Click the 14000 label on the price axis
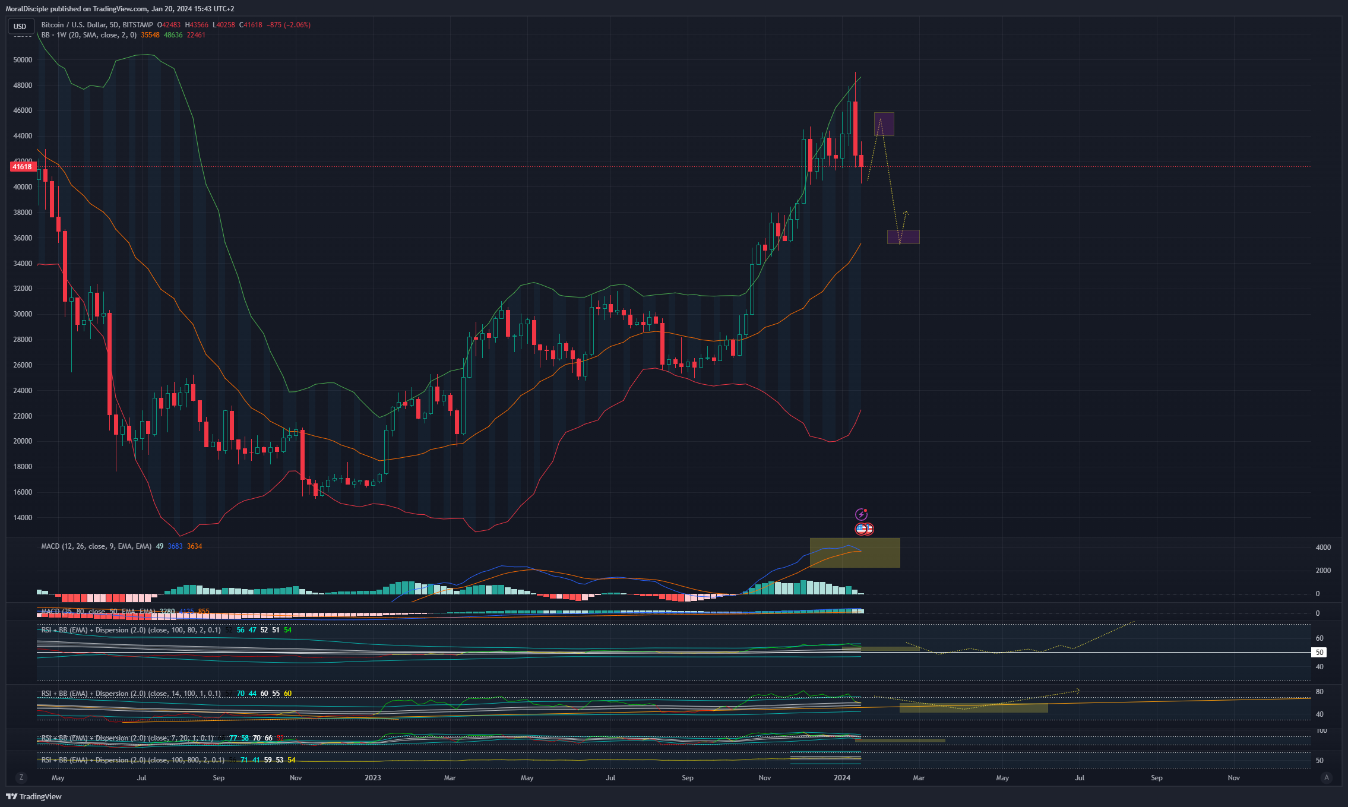 pos(23,518)
